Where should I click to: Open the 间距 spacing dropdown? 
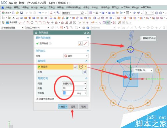[x=74, y=84]
